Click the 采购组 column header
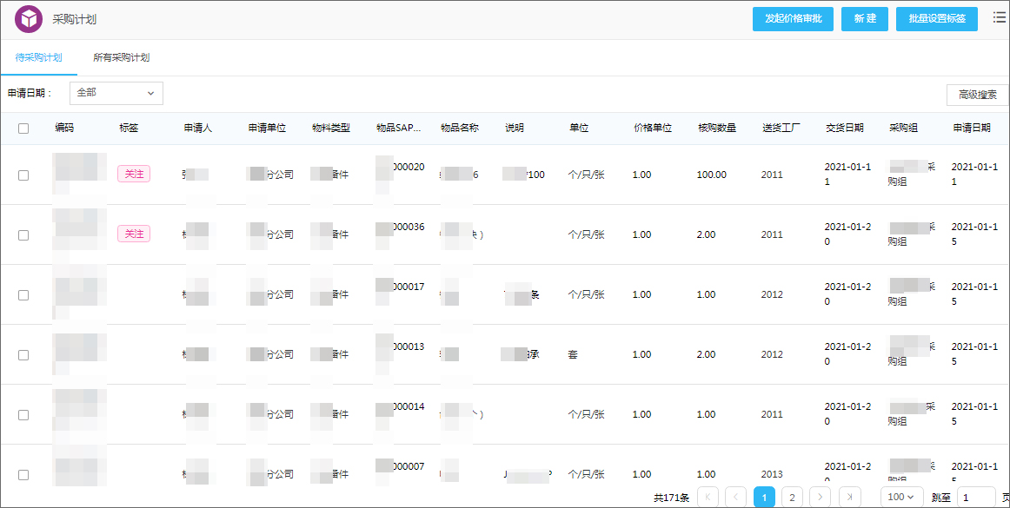 point(904,129)
